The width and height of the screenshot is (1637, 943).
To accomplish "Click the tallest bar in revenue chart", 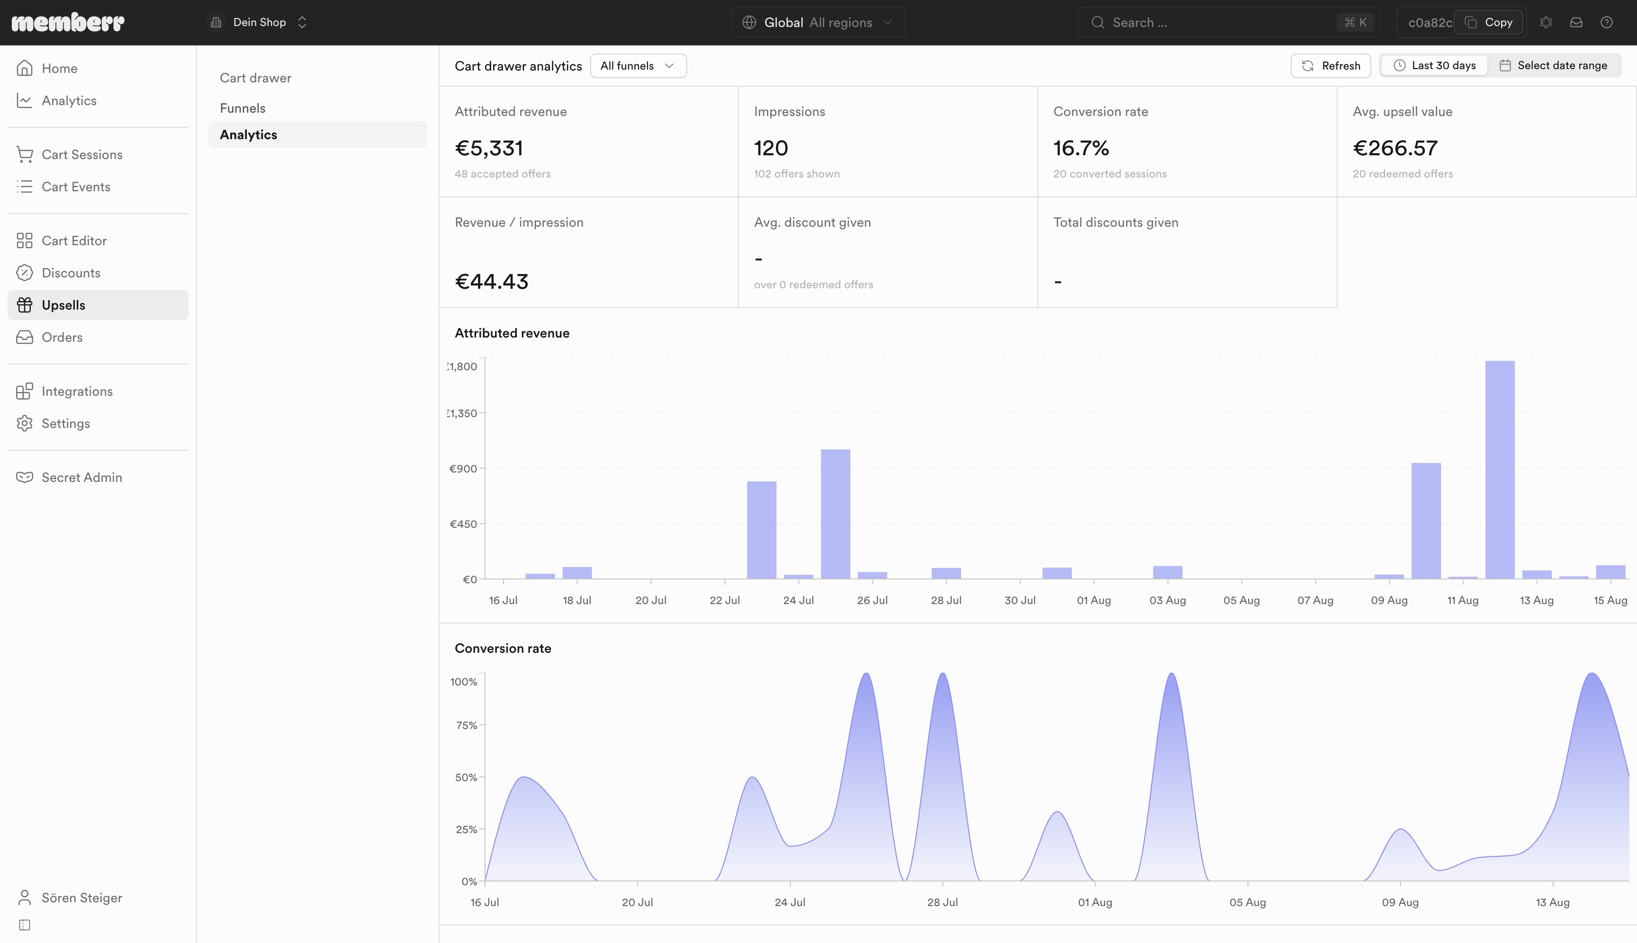I will [1500, 470].
